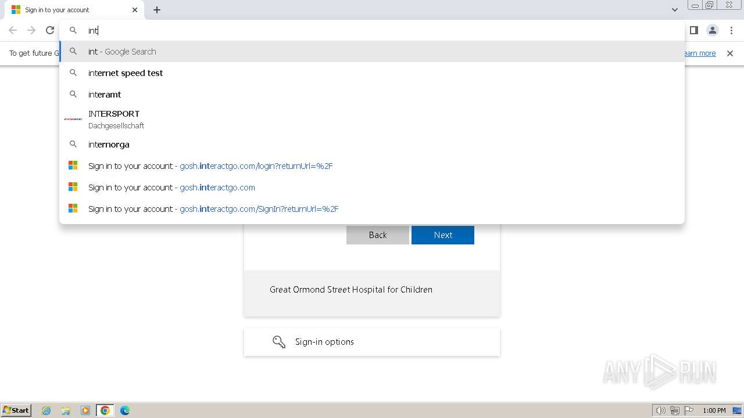Open the volume speaker tray icon

tap(661, 410)
